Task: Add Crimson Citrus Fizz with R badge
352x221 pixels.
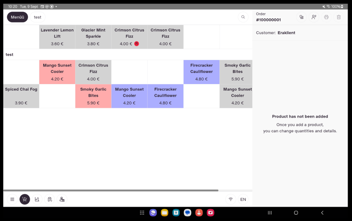Action: click(x=129, y=37)
